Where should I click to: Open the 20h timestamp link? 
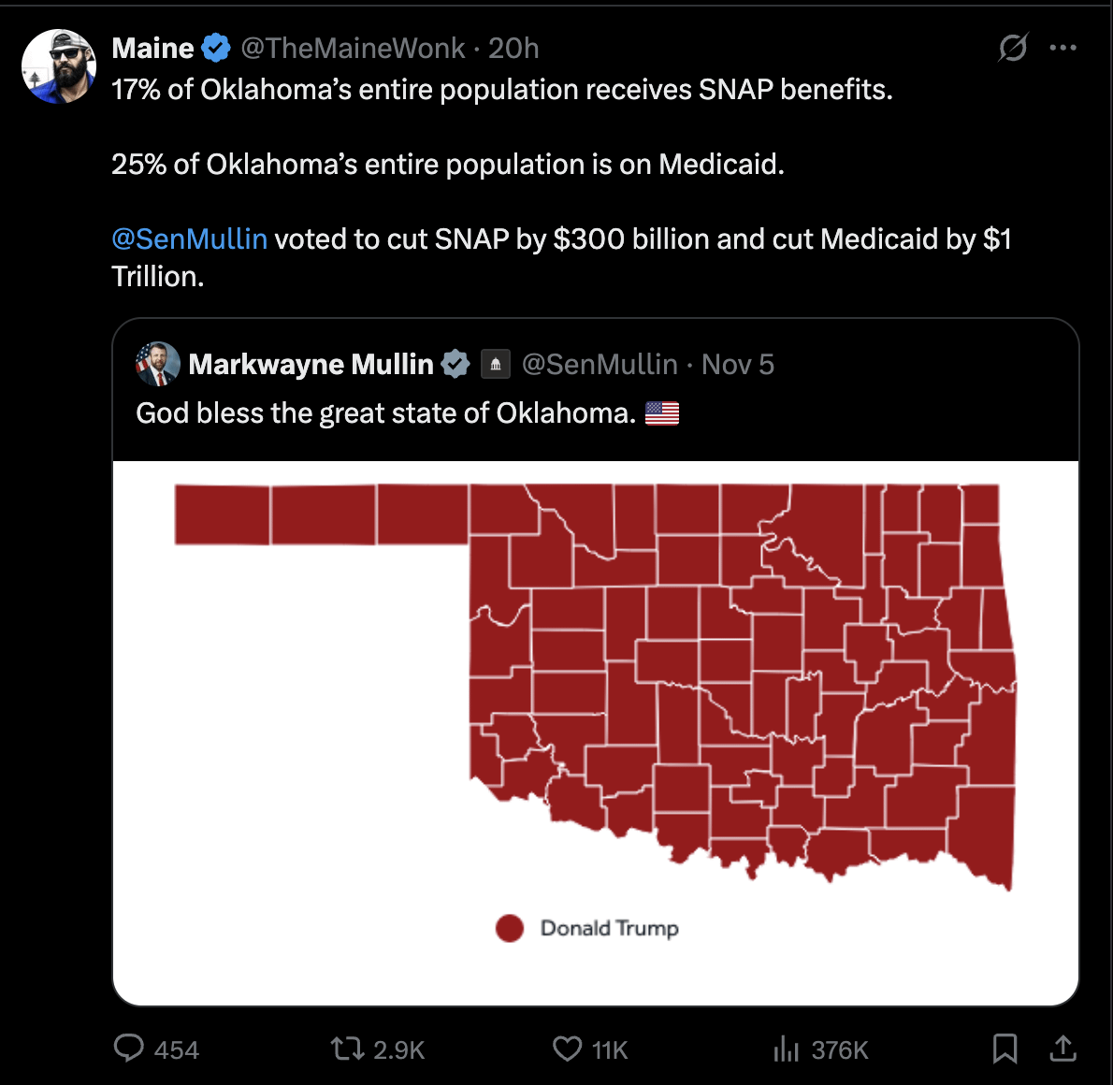513,48
